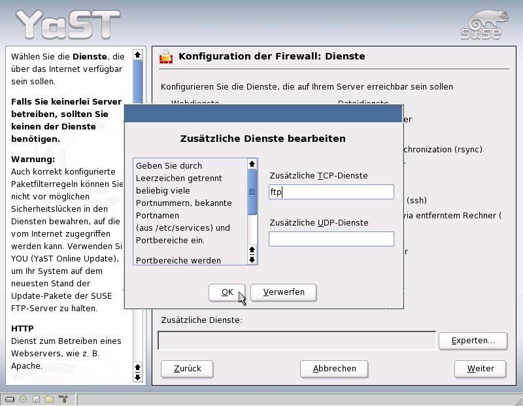Click the Zusätzliche UDP-Dienste label
The height and width of the screenshot is (406, 523).
(x=319, y=222)
